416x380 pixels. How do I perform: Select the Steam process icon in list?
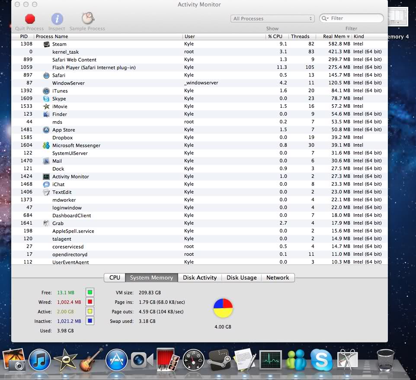[x=46, y=44]
